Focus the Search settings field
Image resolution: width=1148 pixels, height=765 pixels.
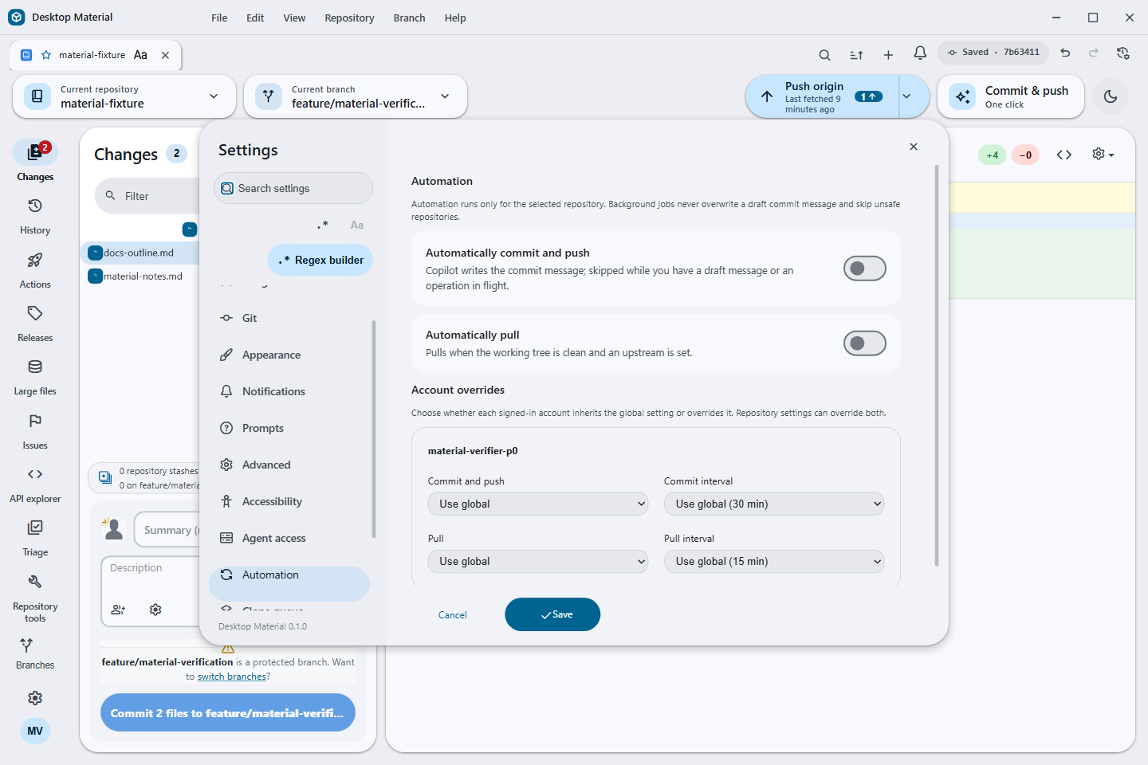[x=293, y=188]
